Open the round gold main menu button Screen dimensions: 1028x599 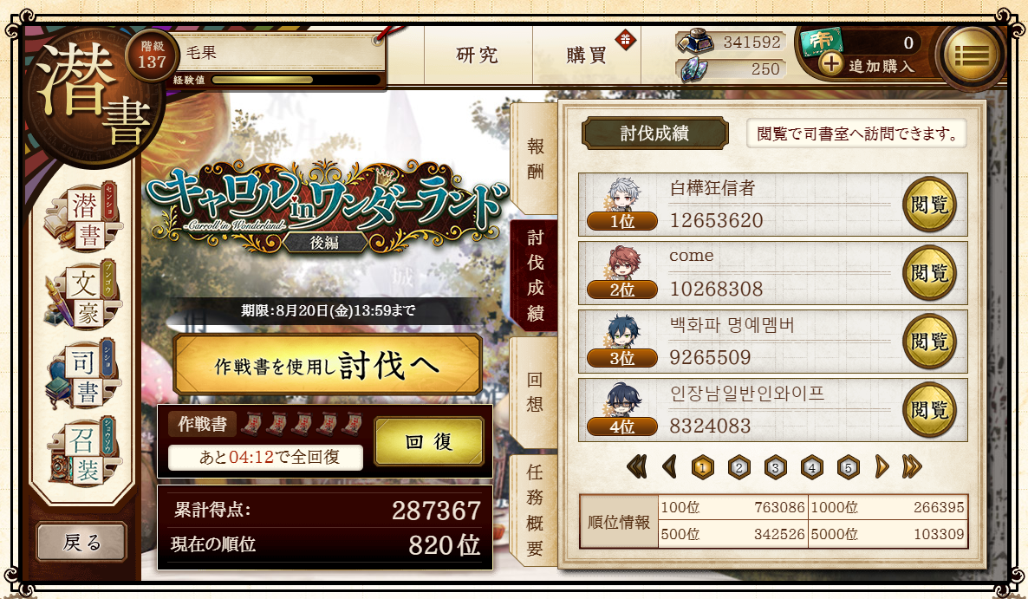[x=971, y=55]
